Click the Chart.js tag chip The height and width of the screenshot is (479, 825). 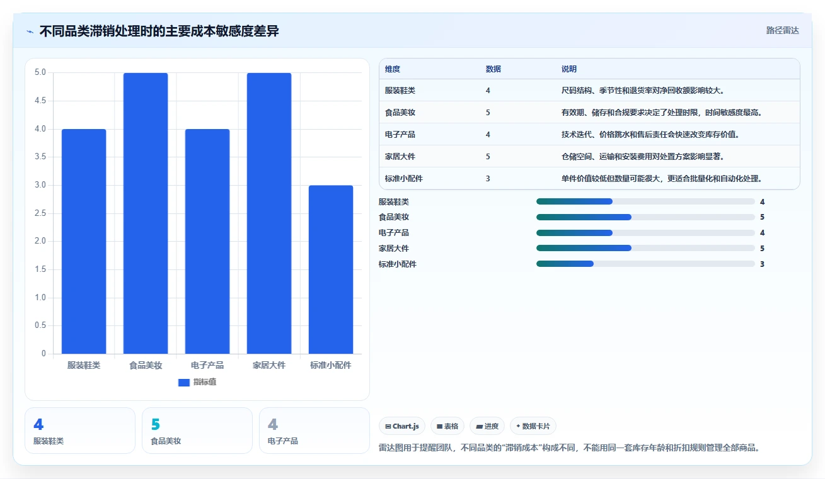[x=402, y=426]
